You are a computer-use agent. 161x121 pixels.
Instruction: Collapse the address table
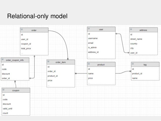tap(131, 29)
